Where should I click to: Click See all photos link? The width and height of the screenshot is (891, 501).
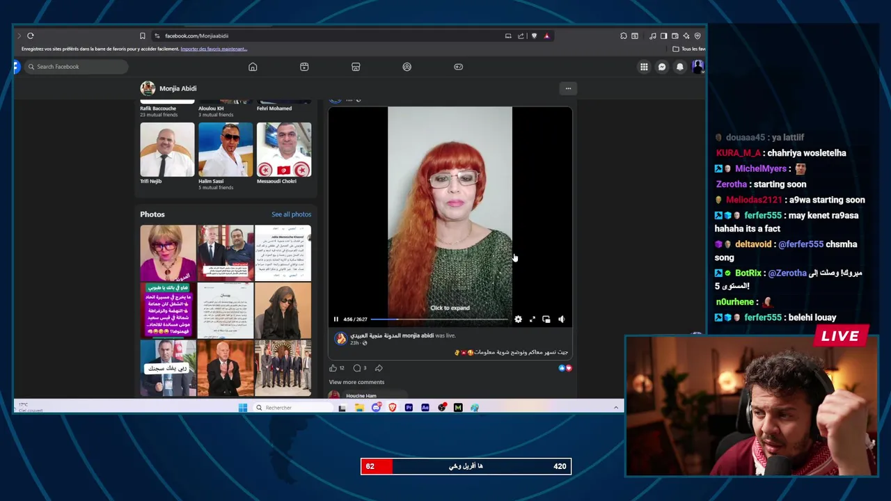(x=291, y=214)
